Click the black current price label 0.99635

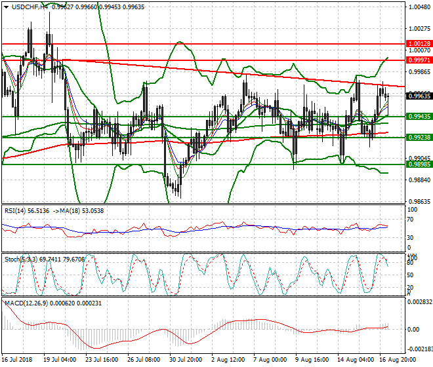pos(419,96)
